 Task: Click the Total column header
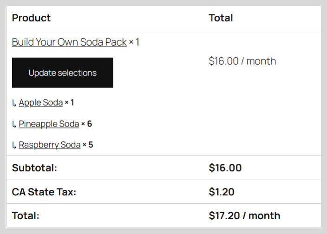click(x=221, y=18)
